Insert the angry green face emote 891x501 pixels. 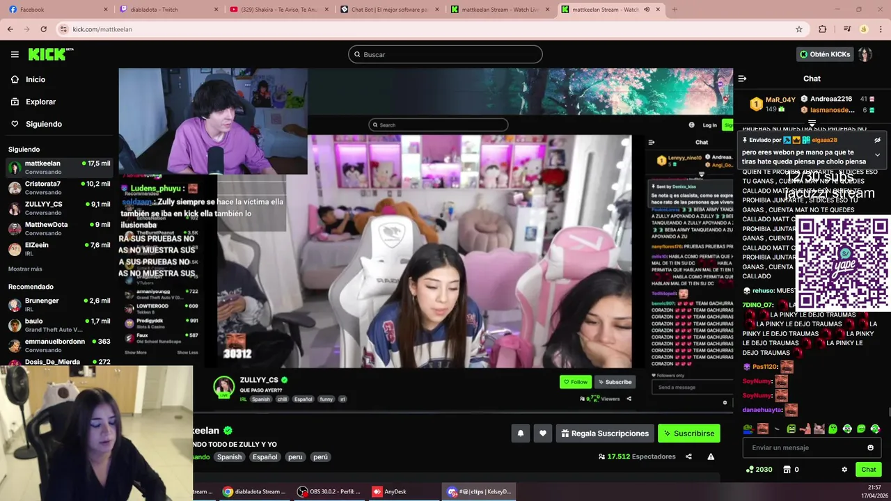pos(791,429)
